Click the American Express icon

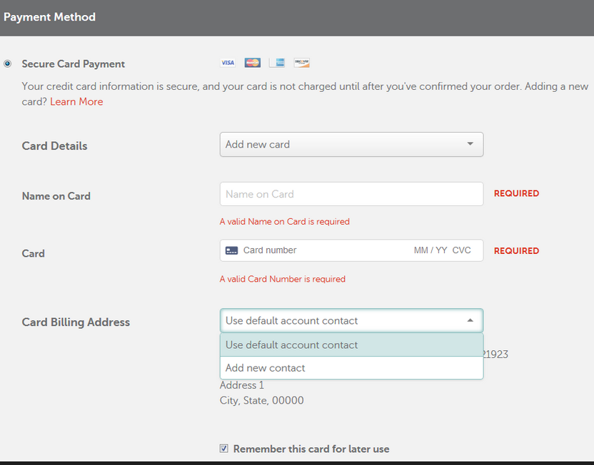point(277,62)
